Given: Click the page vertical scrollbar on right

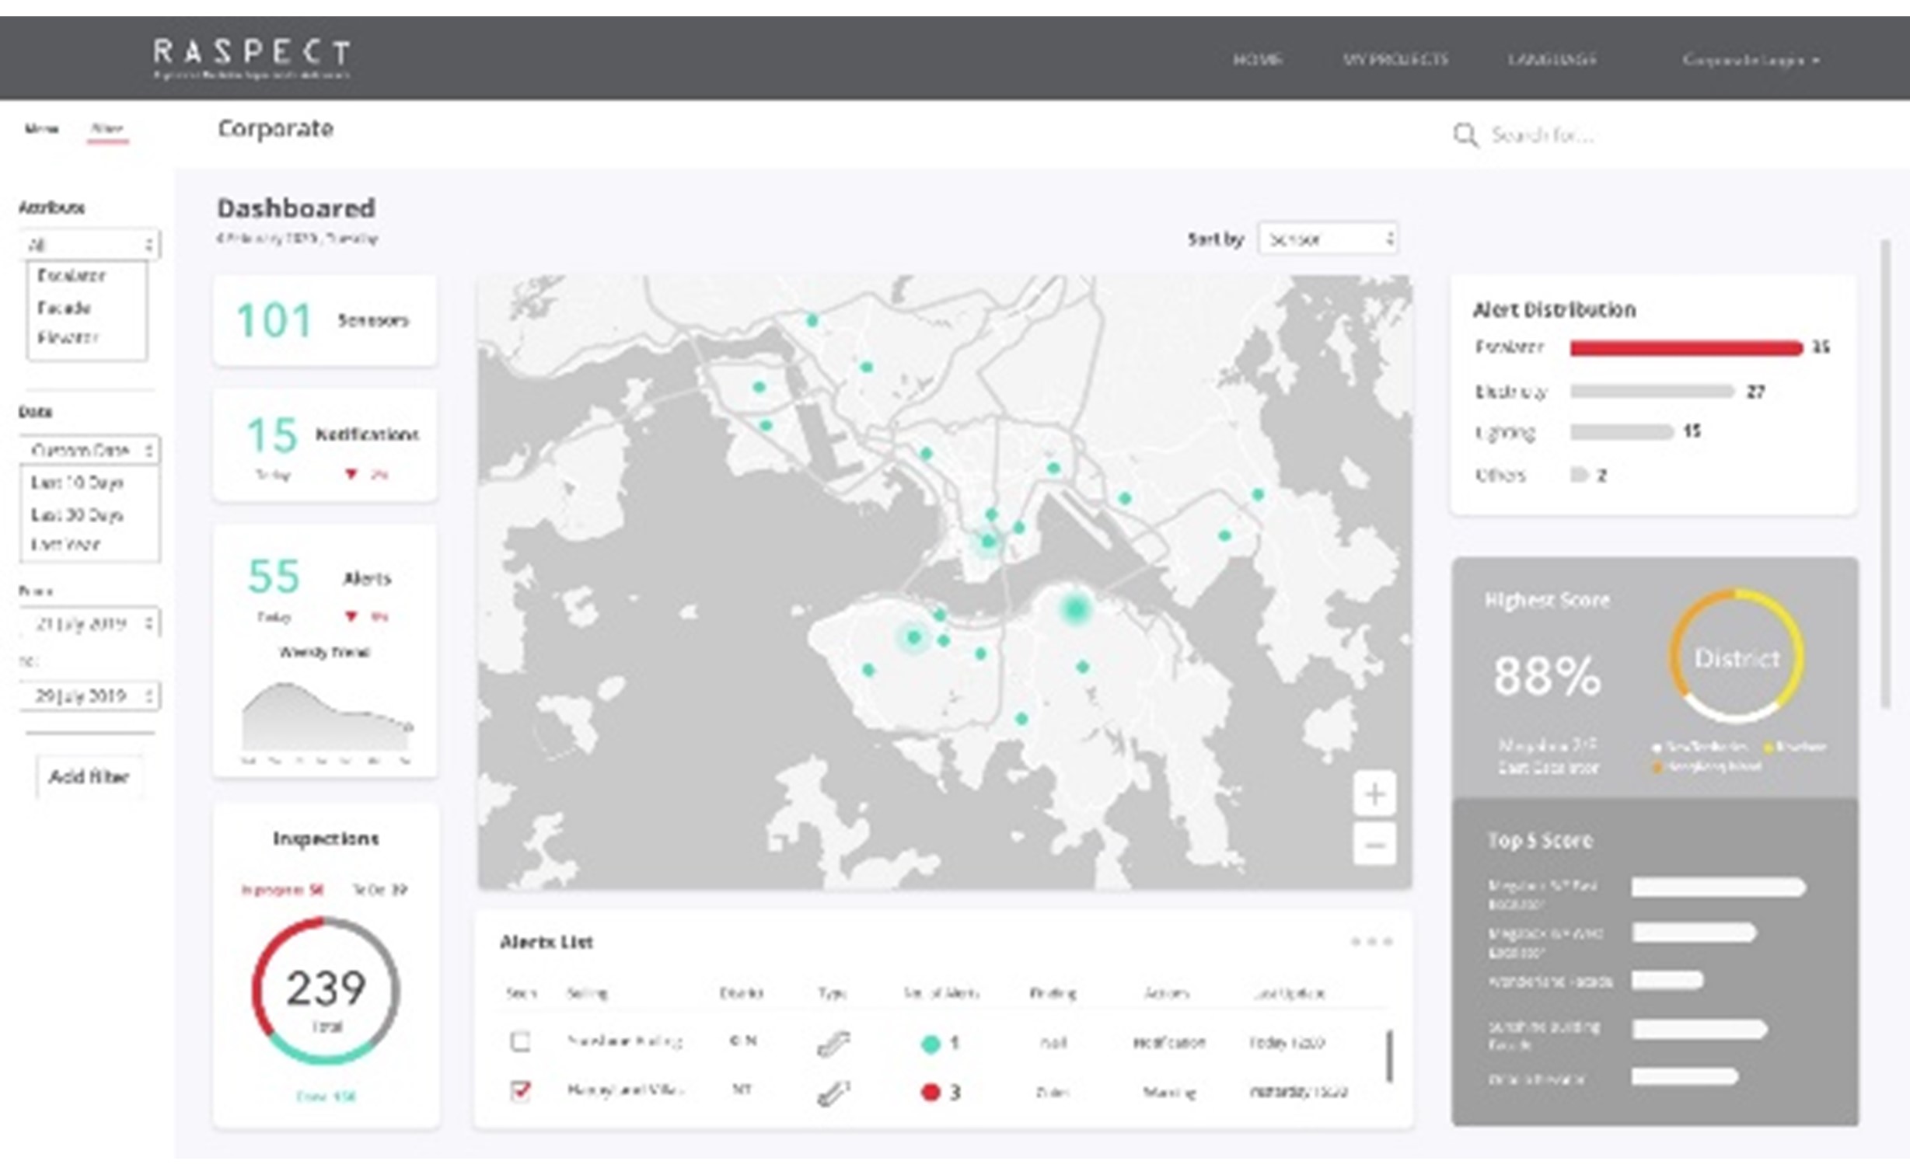Looking at the screenshot, I should (x=1885, y=474).
